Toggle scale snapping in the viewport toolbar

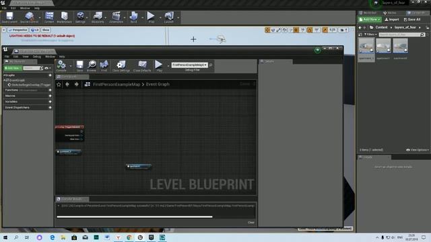(x=325, y=30)
